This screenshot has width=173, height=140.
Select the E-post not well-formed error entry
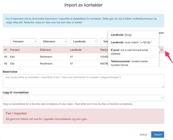(133, 52)
